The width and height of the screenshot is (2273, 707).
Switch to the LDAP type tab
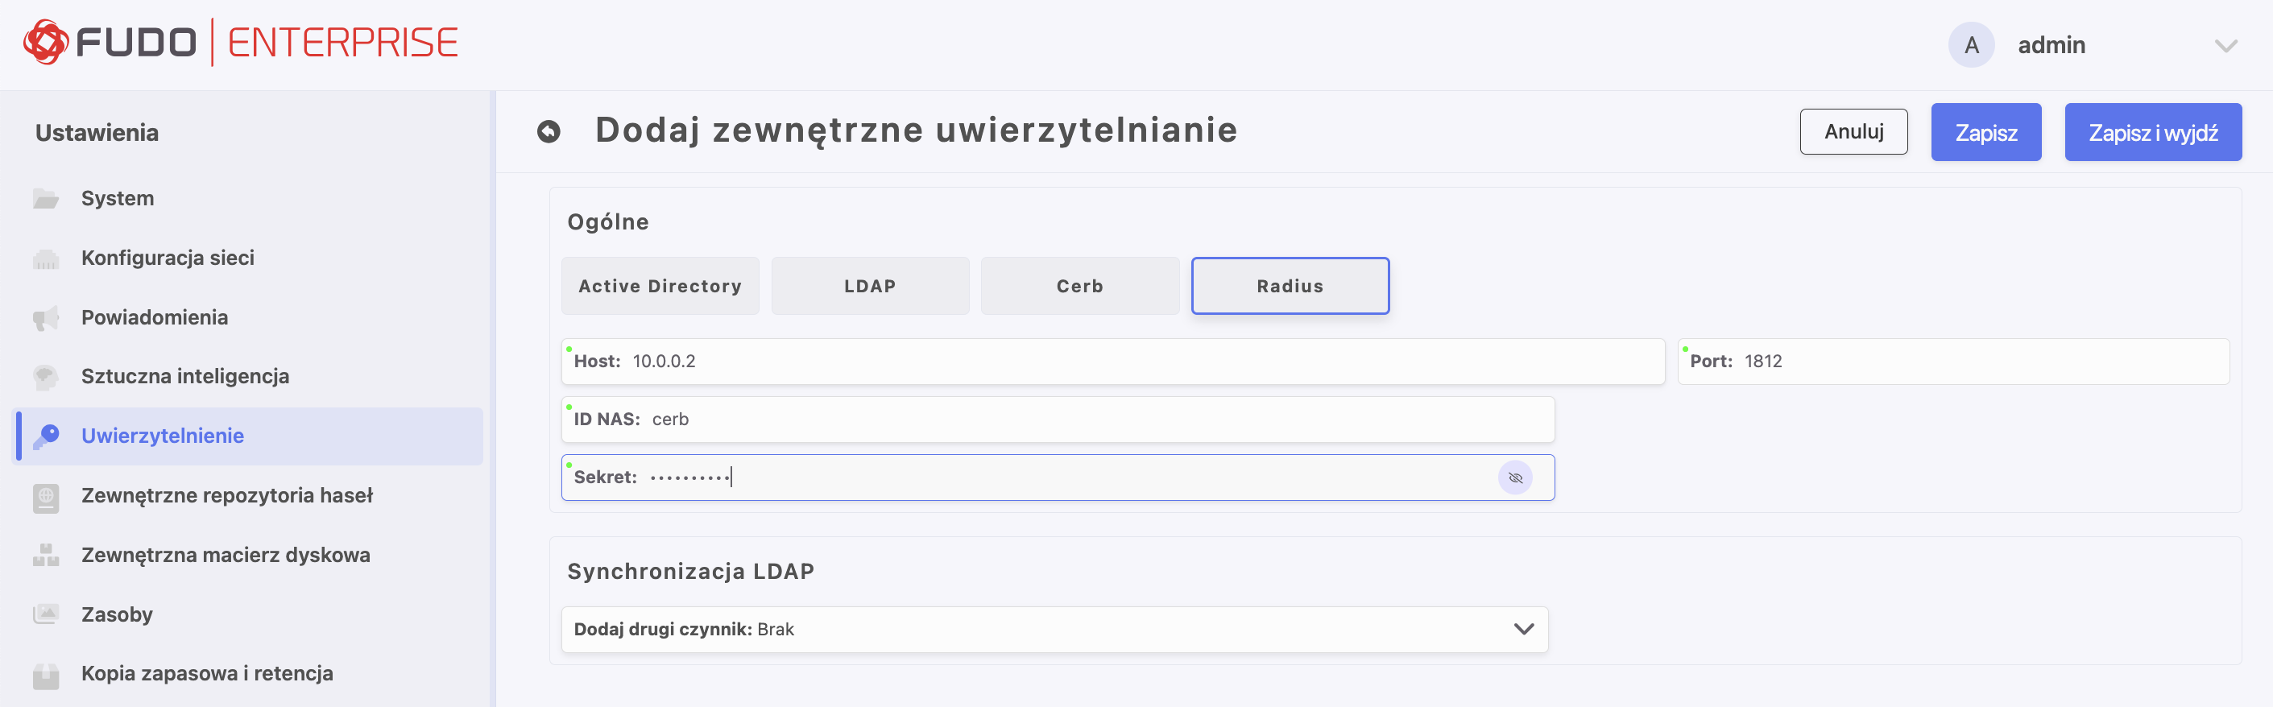coord(869,286)
